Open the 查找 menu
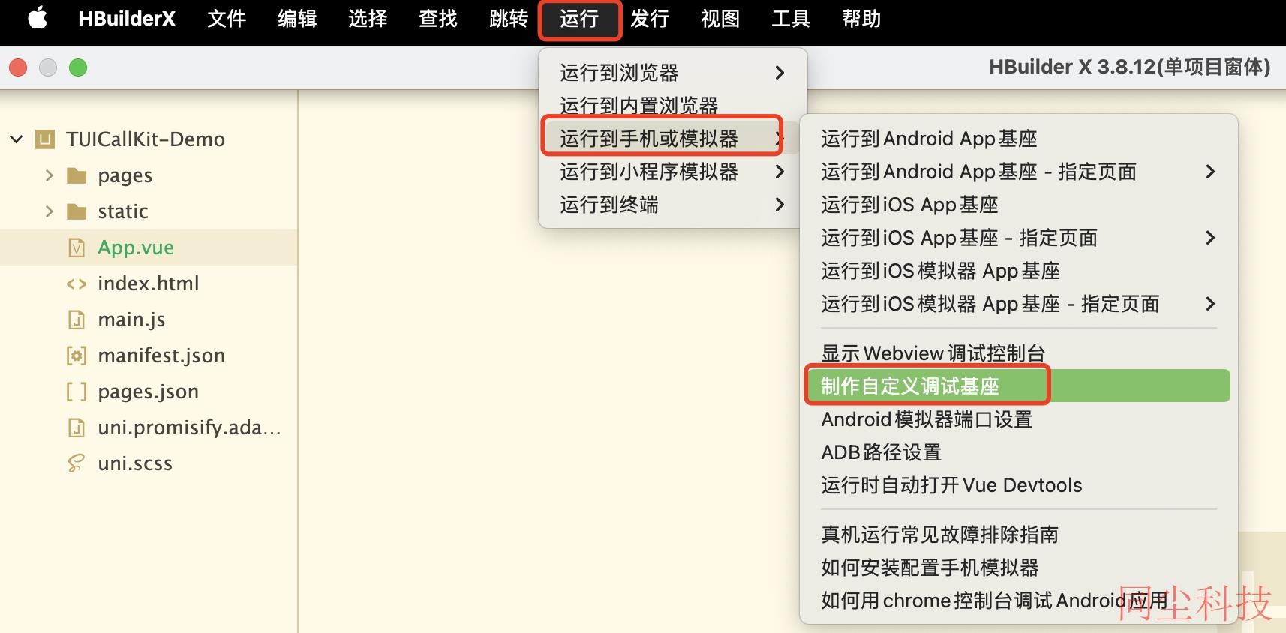Screen dimensions: 1286x633 tap(438, 19)
